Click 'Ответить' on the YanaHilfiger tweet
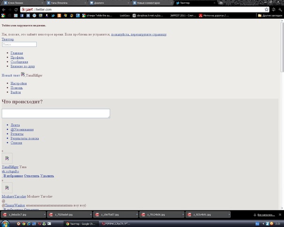The width and height of the screenshot is (284, 227). coord(32,176)
